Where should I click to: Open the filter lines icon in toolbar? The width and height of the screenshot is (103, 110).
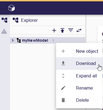click(x=71, y=30)
